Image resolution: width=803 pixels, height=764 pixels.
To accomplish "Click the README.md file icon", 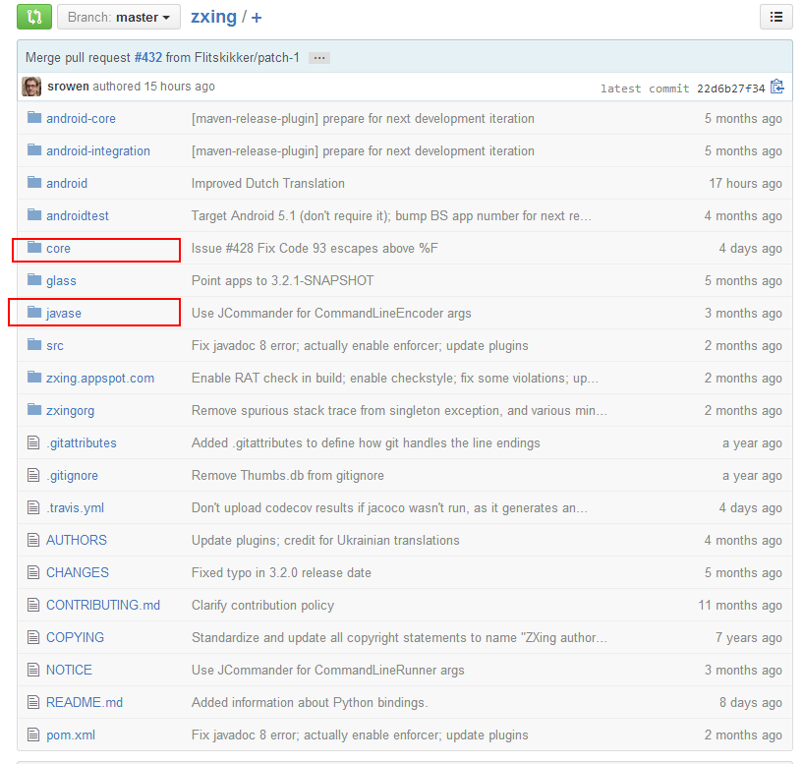I will [33, 701].
